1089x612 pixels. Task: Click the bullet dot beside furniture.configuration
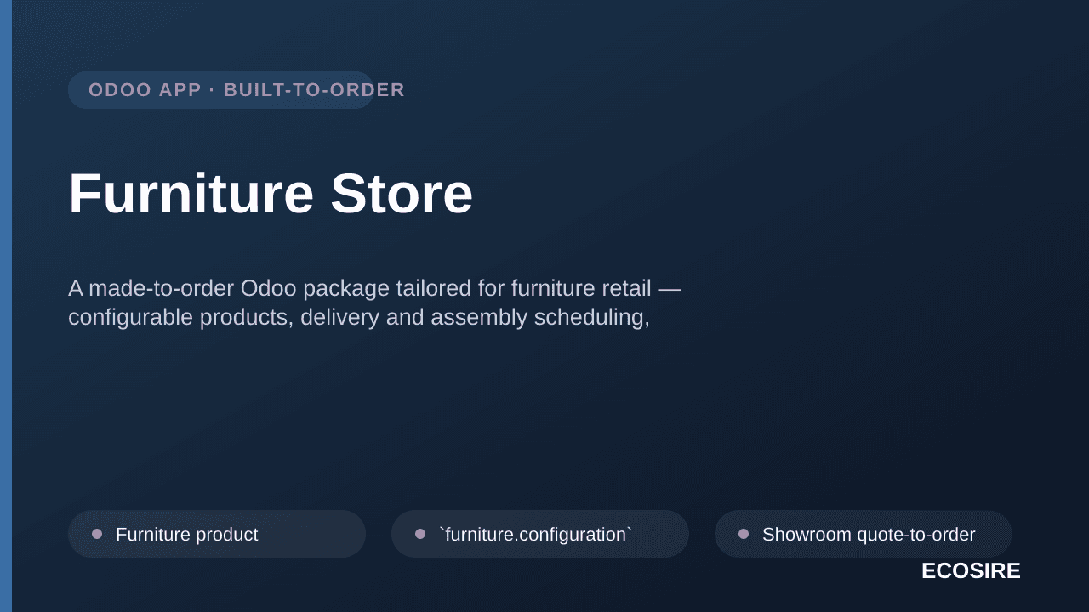point(420,534)
